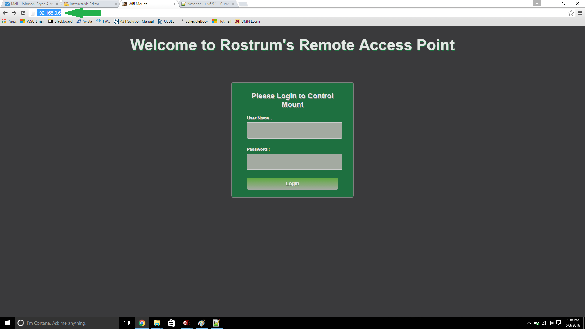585x329 pixels.
Task: Open Task View in the taskbar
Action: (127, 323)
